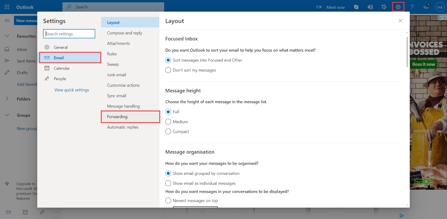Open the Settings gear
The image size is (447, 219).
pos(398,7)
